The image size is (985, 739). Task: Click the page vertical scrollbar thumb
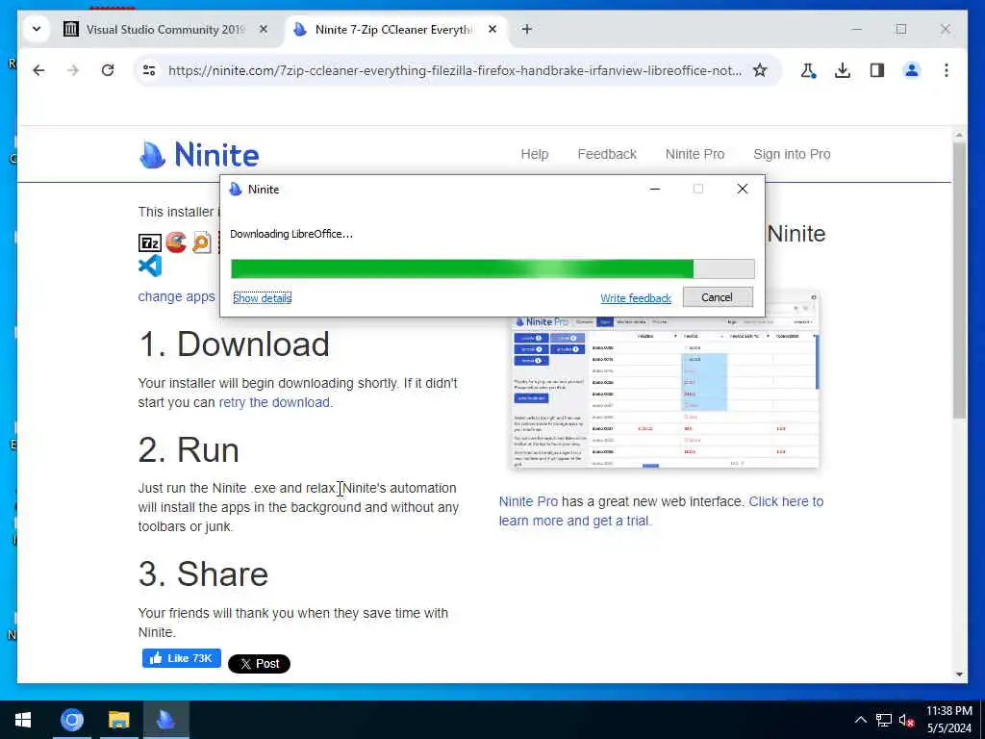(x=959, y=280)
